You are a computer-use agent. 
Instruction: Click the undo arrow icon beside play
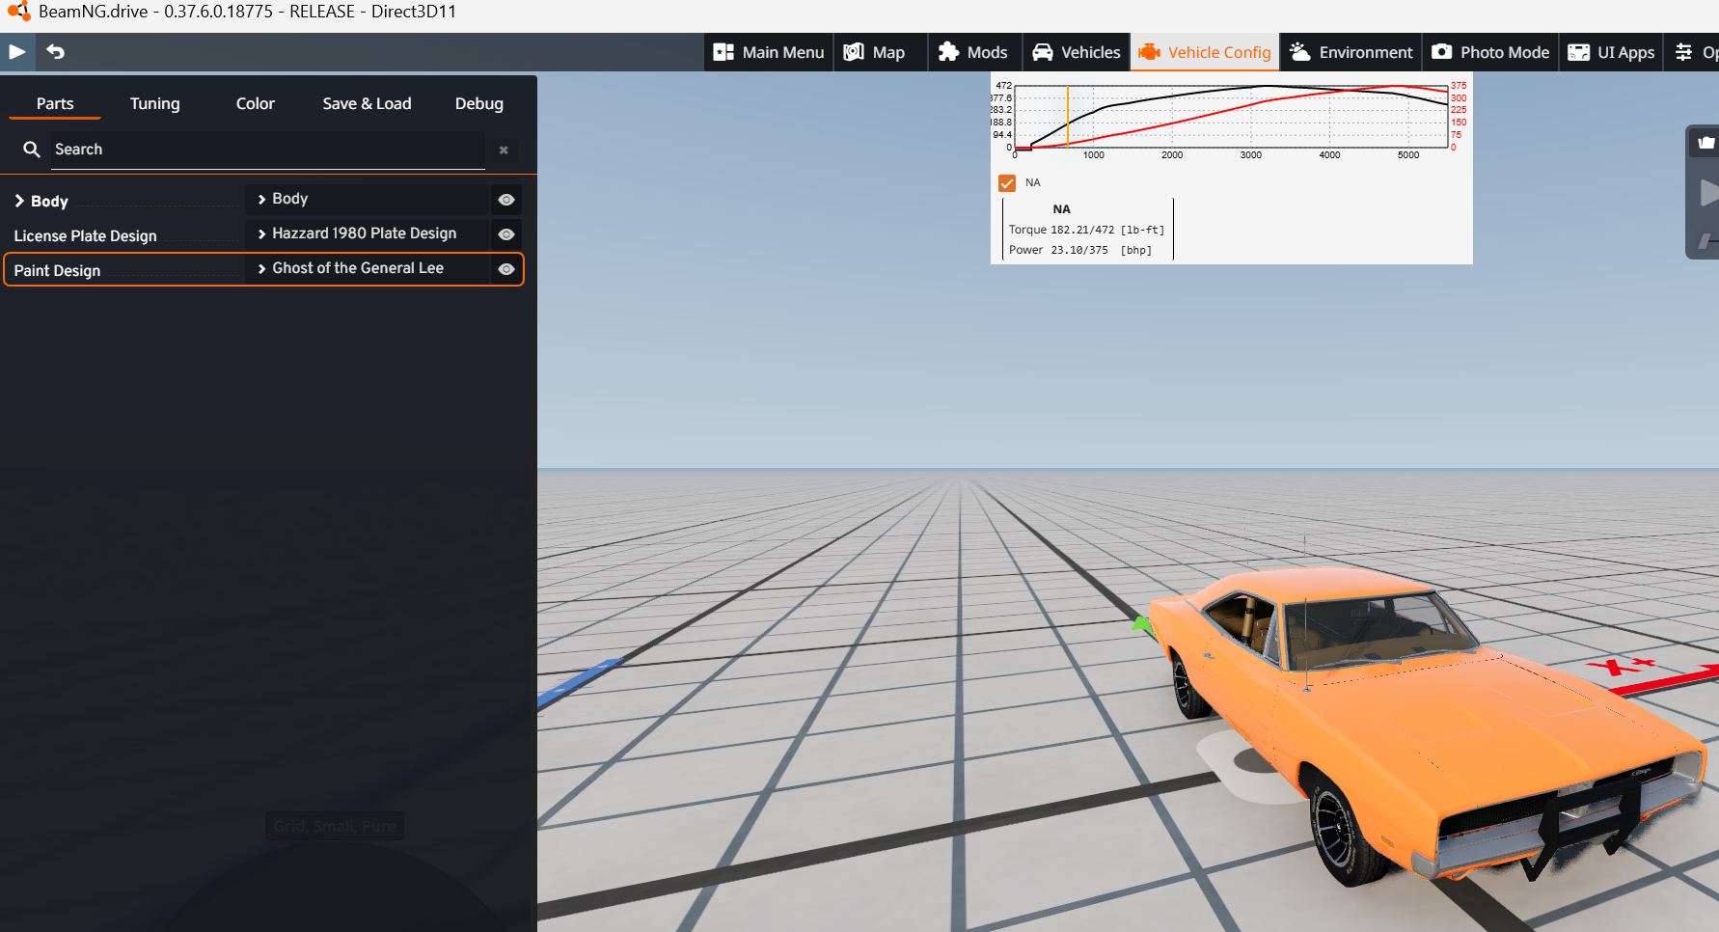(56, 52)
